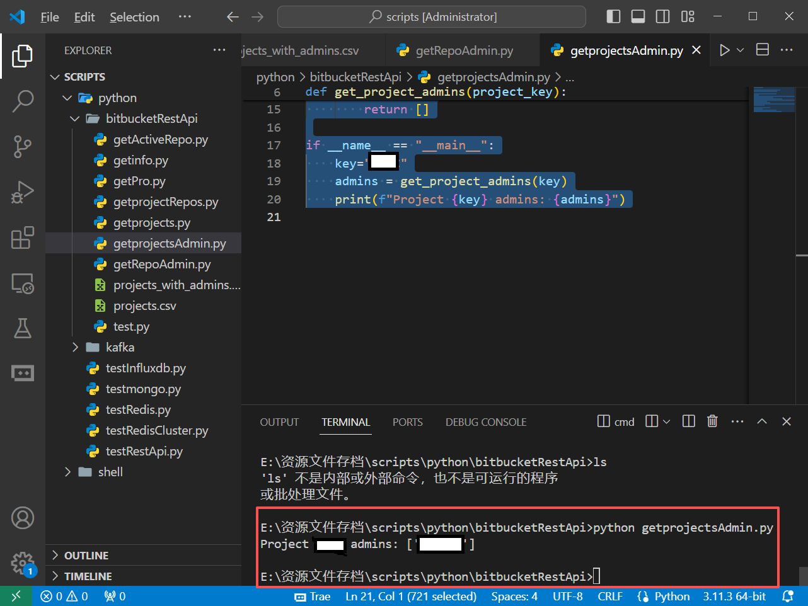Open the Explorer view in activity bar

pos(23,56)
